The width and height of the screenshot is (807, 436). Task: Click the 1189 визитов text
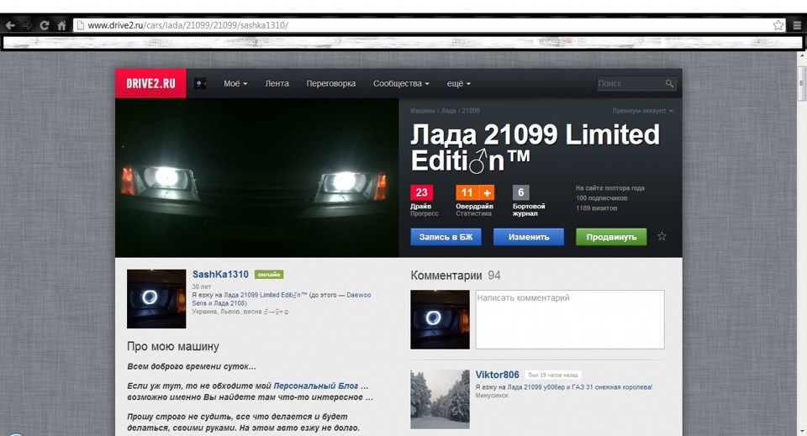(596, 208)
